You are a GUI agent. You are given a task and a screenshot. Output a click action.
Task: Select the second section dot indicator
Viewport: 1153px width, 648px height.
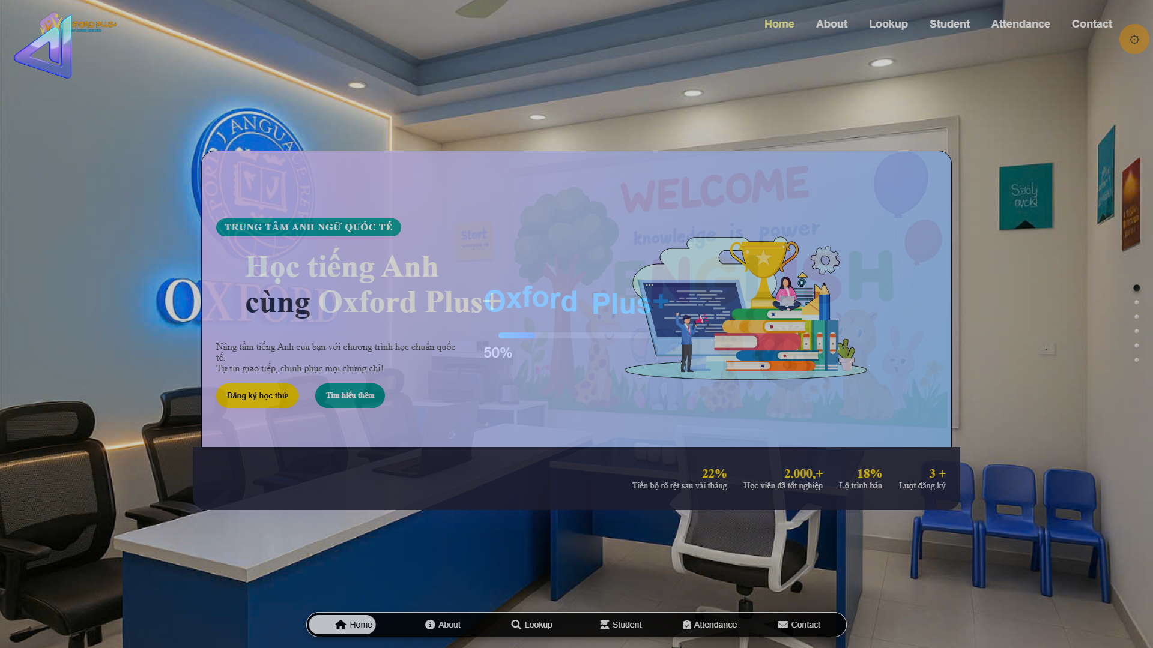coord(1136,302)
